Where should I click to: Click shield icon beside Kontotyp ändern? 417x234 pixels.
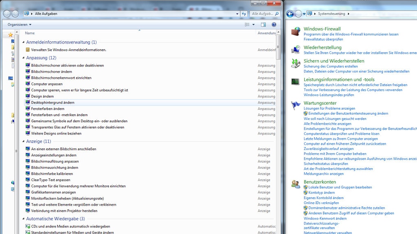[x=305, y=193]
